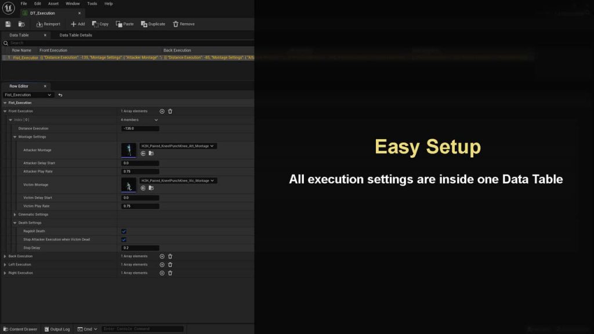Sort by Front Execution column header
The width and height of the screenshot is (594, 334).
(53, 50)
